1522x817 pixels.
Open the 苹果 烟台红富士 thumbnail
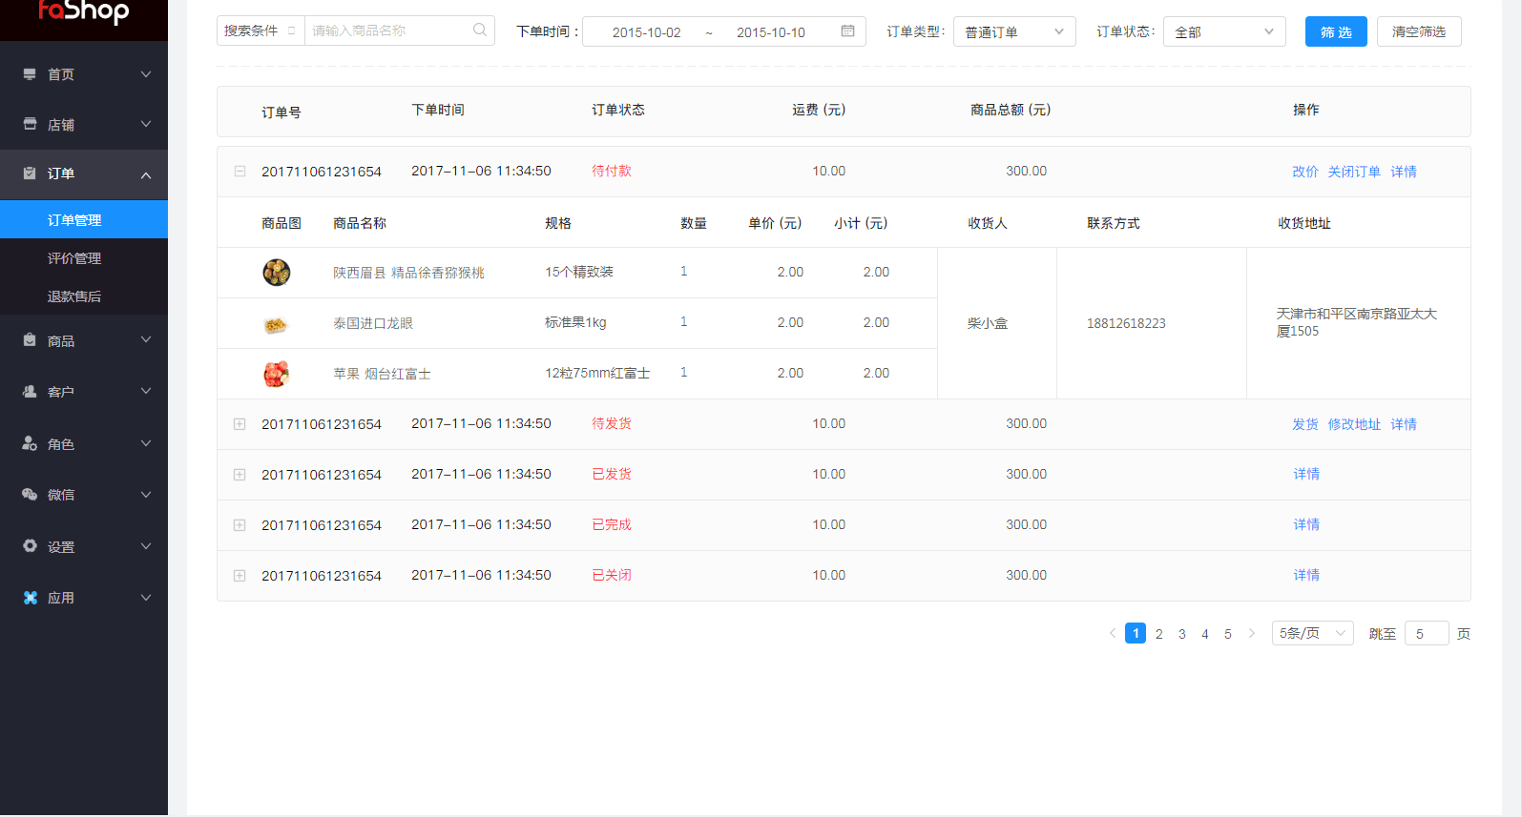point(276,374)
